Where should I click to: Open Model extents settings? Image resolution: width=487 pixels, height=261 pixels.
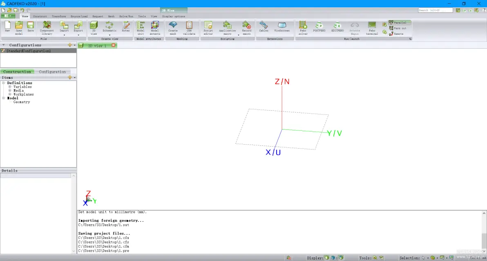pyautogui.click(x=155, y=27)
